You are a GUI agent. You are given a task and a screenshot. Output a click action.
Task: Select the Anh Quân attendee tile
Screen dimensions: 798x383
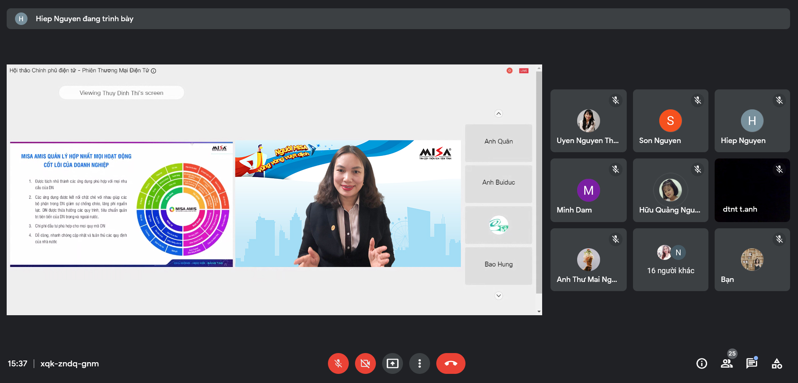(498, 142)
